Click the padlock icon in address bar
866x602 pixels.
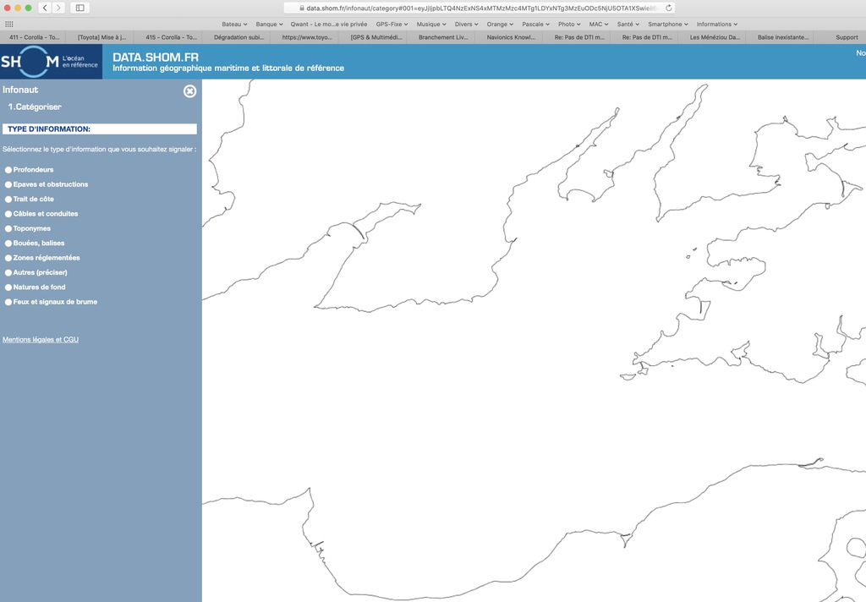click(x=302, y=8)
